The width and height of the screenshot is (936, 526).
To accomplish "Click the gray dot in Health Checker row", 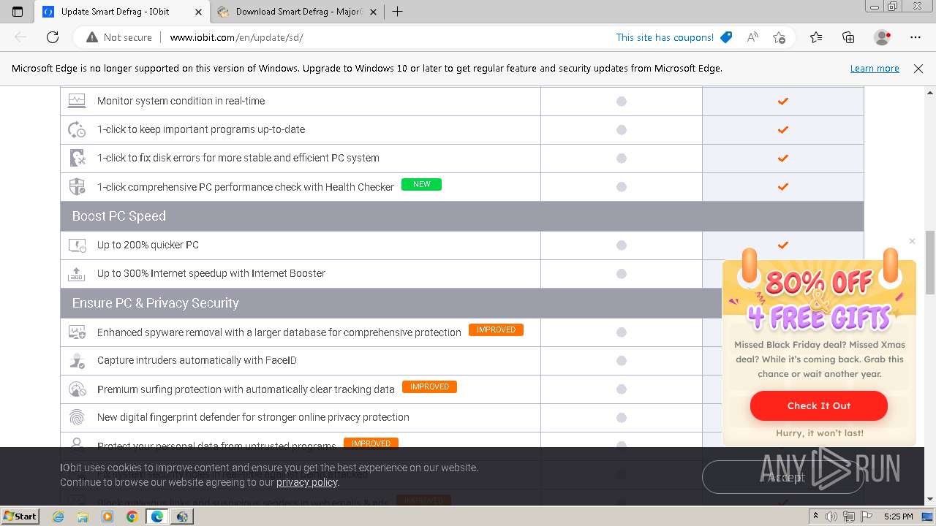I will (622, 187).
